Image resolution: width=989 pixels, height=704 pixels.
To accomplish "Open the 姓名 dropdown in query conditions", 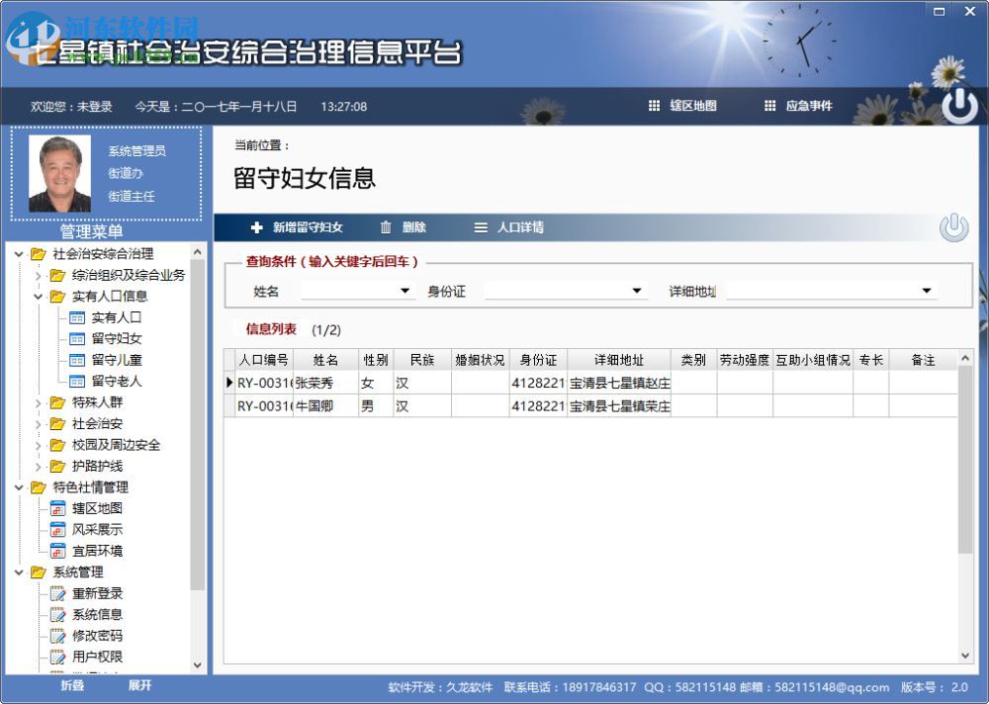I will (405, 290).
